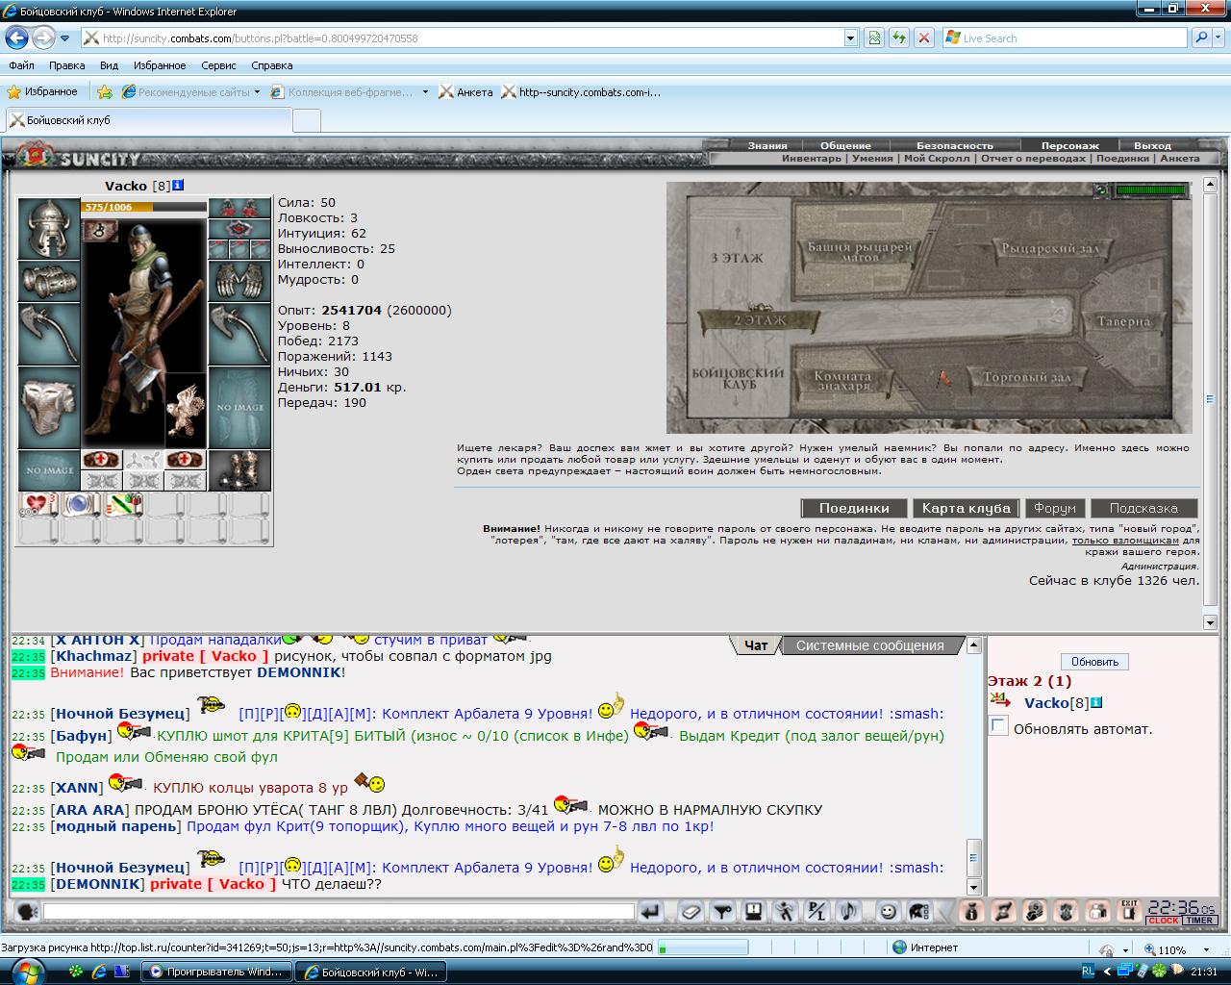Screen dimensions: 1231x985
Task: Click the 'Подсказка' button
Action: [1143, 508]
